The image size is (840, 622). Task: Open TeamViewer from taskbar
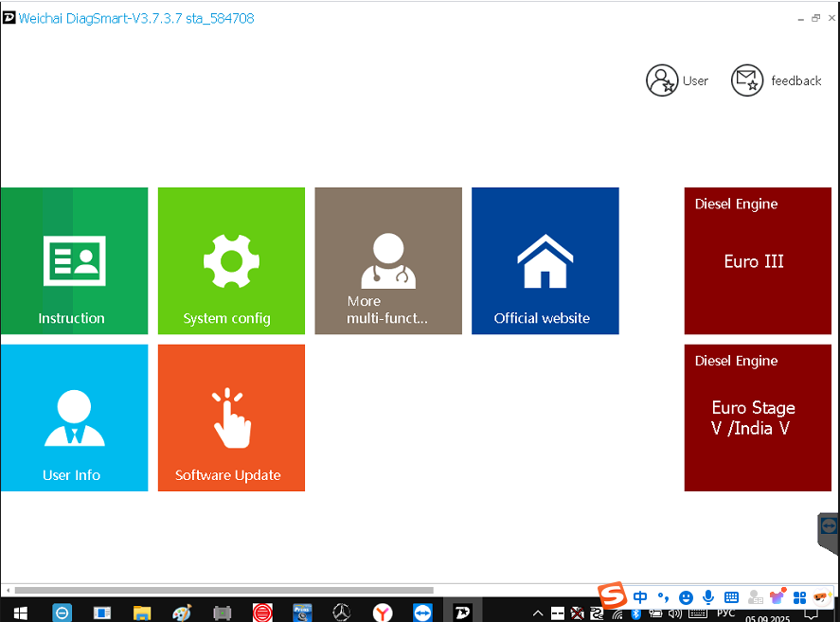[x=422, y=613]
